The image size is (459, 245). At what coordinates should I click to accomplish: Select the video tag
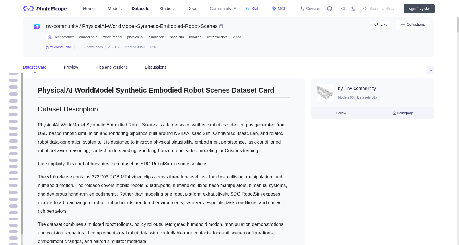pyautogui.click(x=237, y=37)
